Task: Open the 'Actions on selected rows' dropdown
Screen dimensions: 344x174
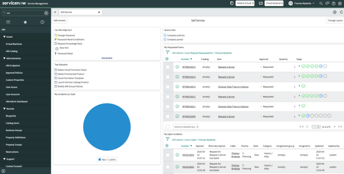Action: pos(186,127)
